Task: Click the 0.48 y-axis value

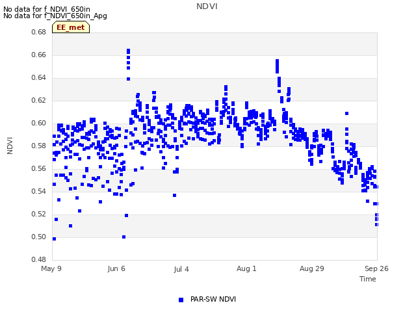Action: click(39, 259)
